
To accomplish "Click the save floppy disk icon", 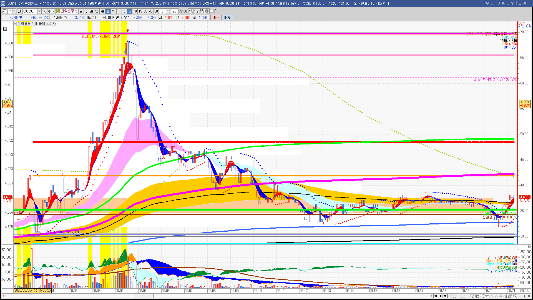I will point(202,11).
